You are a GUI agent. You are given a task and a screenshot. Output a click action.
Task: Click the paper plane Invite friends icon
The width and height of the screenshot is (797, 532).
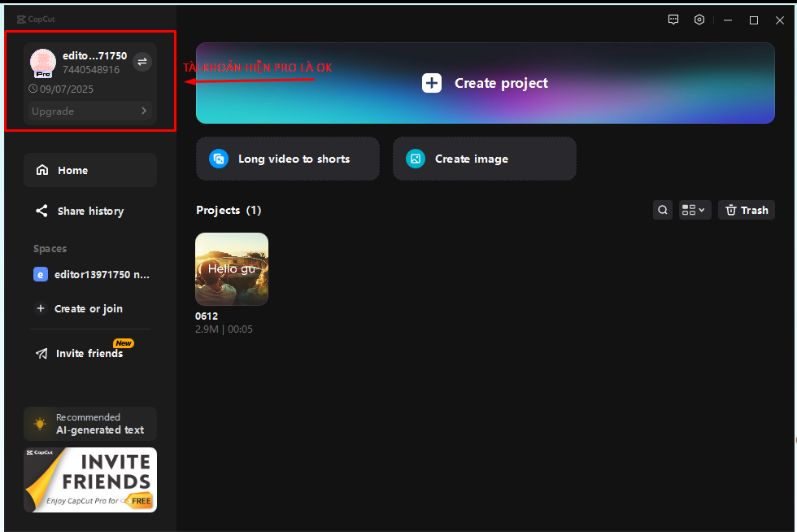[x=41, y=354]
